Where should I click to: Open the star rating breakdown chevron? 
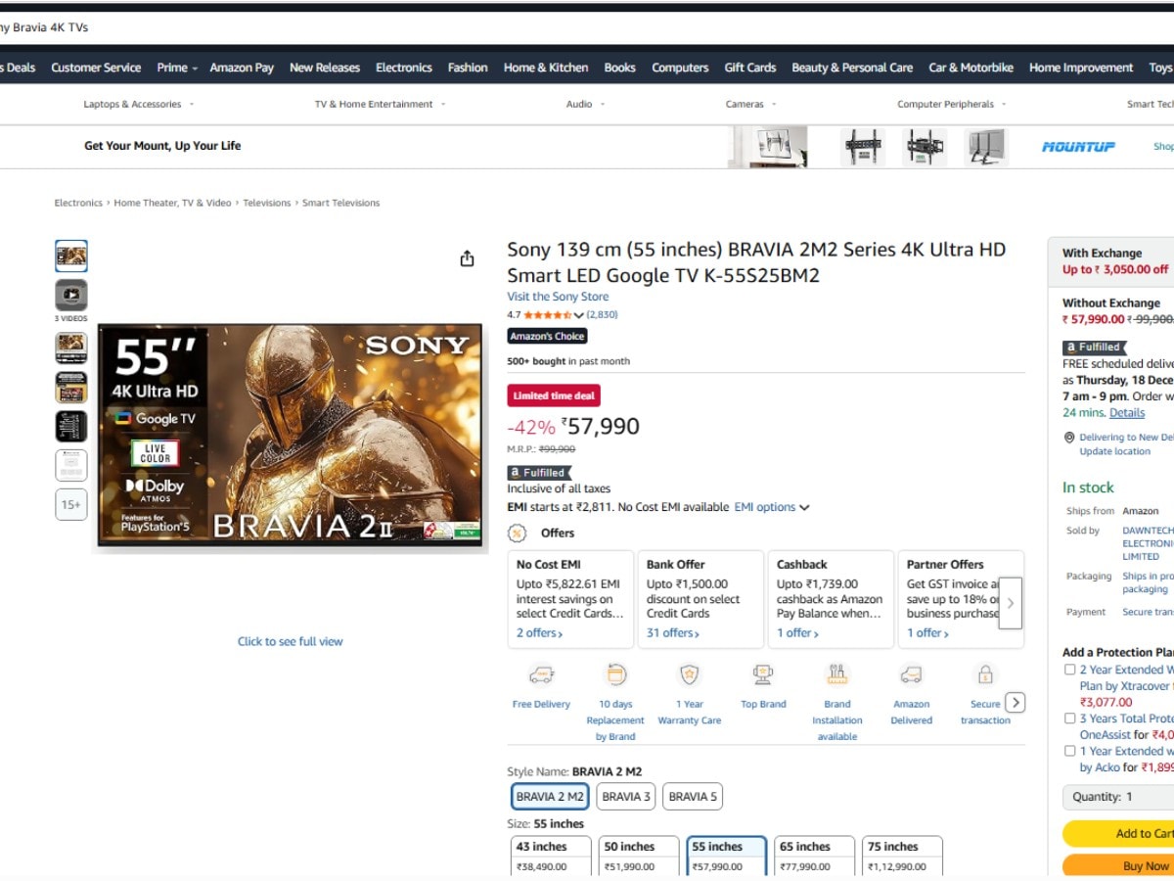click(x=578, y=315)
